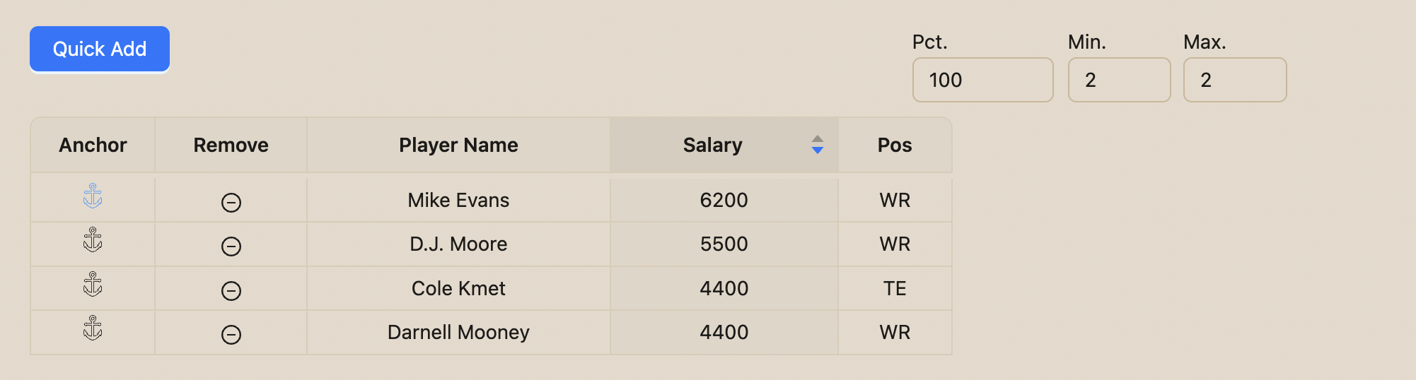Select the Darnell Mooney name cell
The image size is (1416, 380).
click(x=458, y=333)
